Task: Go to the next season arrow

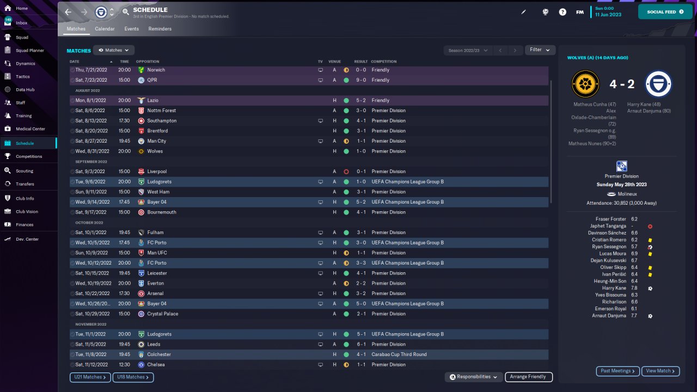Action: (515, 50)
